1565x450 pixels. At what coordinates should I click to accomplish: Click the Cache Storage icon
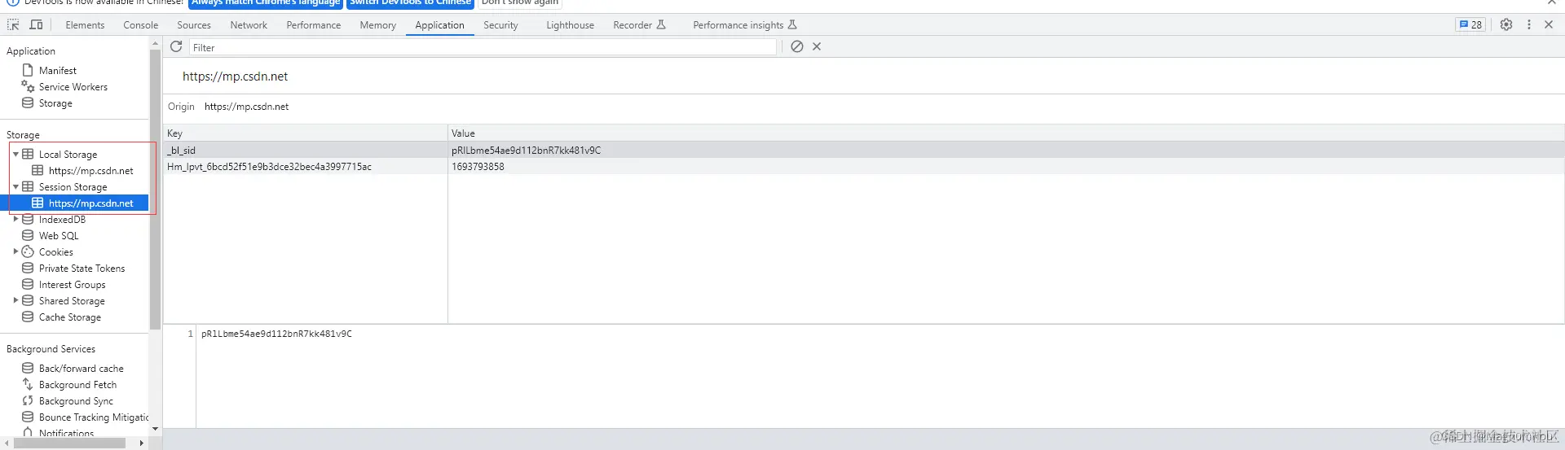point(28,317)
